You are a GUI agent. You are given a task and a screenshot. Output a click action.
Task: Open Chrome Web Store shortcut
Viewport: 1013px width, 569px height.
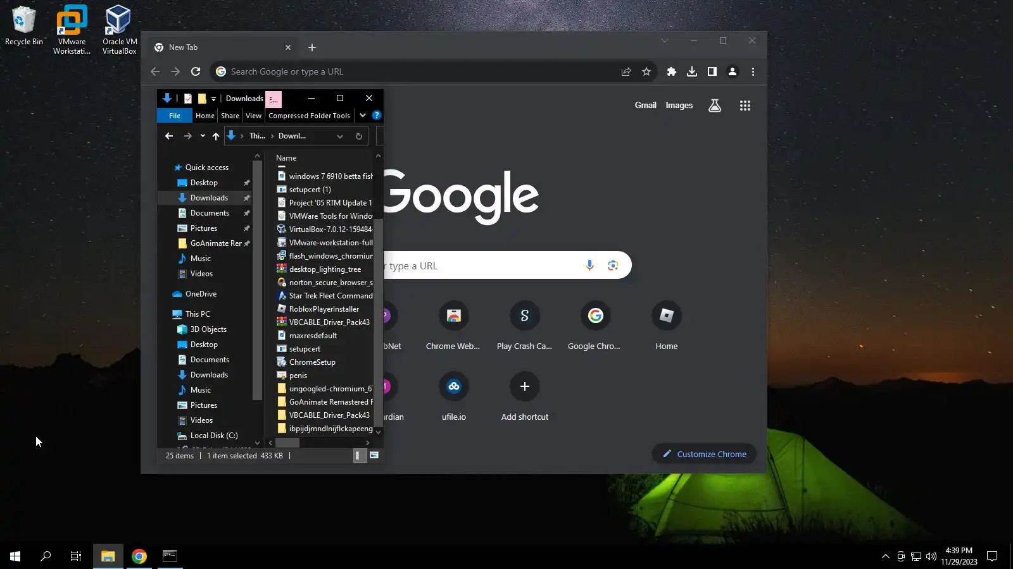click(453, 326)
